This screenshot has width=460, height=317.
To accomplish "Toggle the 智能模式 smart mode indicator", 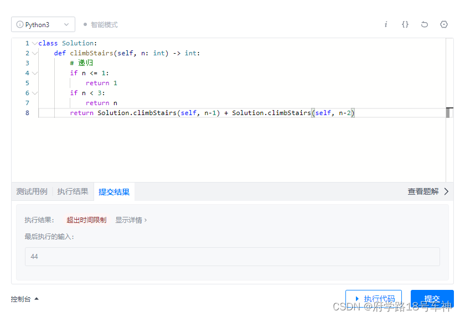I will (101, 25).
